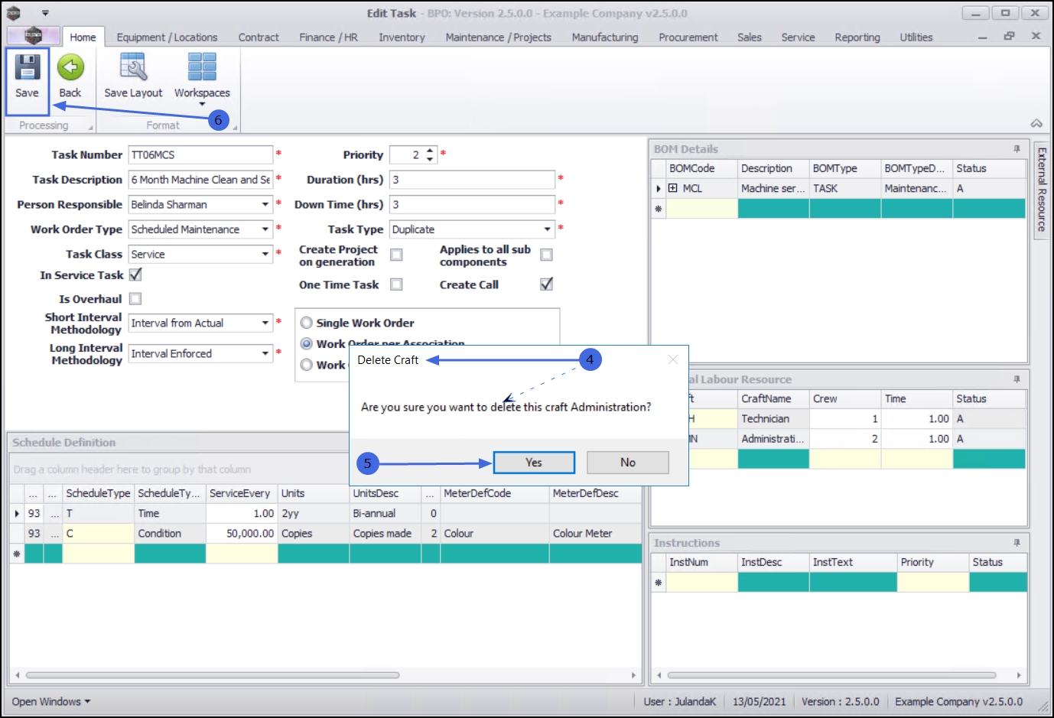Open the quick access toolbar dropdown arrow
Viewport: 1054px width, 718px height.
[45, 13]
